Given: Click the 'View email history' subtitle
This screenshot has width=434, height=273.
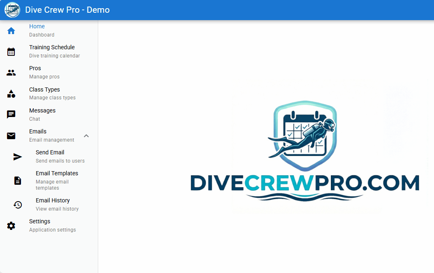Looking at the screenshot, I should [x=57, y=209].
